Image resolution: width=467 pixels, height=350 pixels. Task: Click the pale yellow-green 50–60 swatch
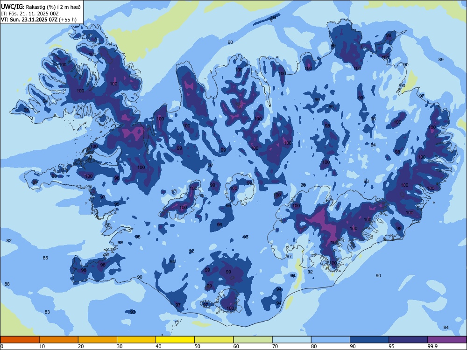pyautogui.click(x=214, y=340)
